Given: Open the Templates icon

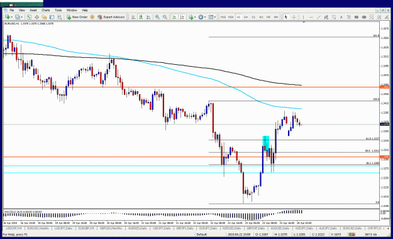Looking at the screenshot, I should pos(211,17).
